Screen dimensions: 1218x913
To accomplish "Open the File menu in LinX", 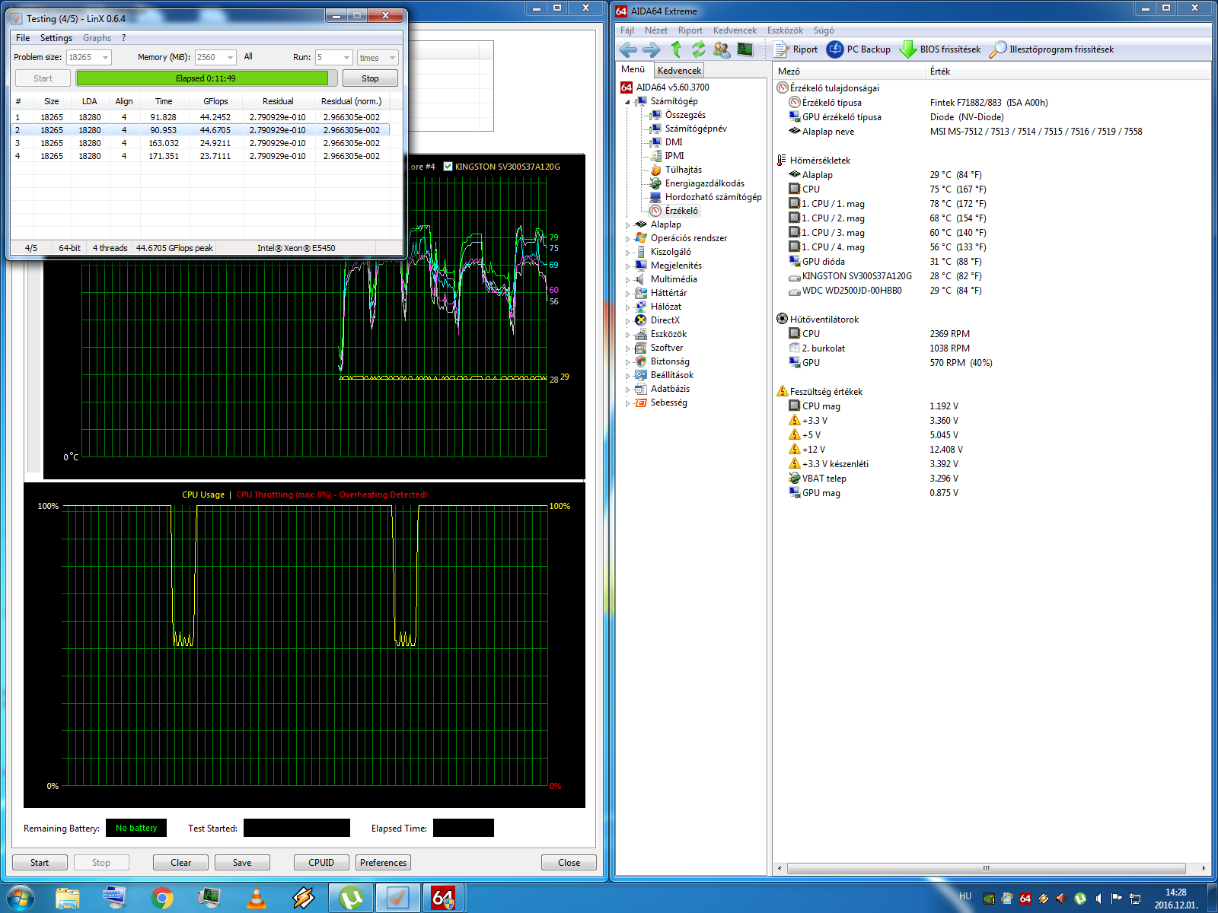I will coord(23,38).
